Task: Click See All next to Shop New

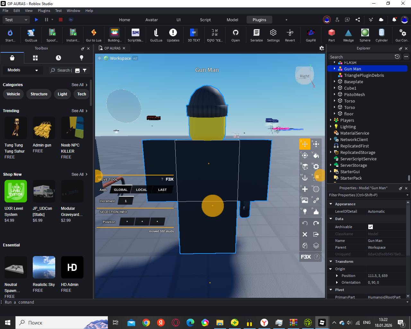Action: [79, 174]
